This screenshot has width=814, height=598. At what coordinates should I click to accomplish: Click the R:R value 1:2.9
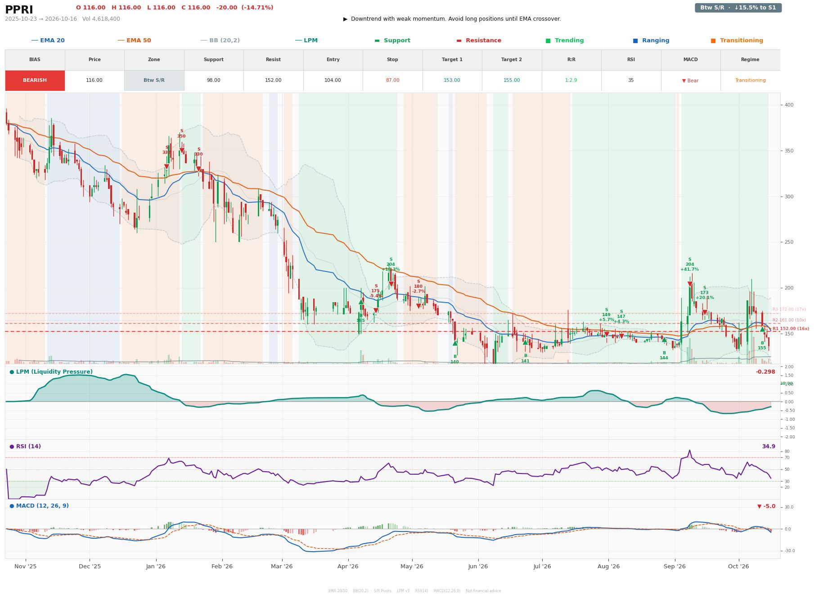point(571,80)
